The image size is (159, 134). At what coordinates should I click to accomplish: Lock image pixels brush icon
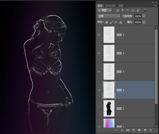click(x=111, y=22)
